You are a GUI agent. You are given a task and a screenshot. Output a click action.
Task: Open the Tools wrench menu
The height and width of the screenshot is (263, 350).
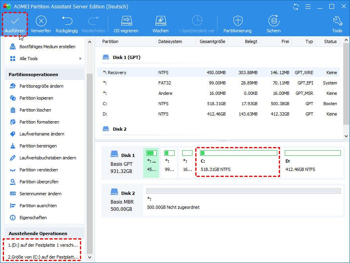pos(337,21)
